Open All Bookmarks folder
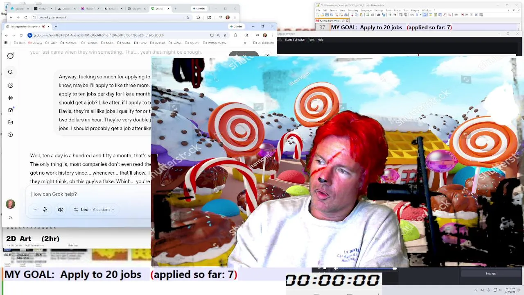Image resolution: width=524 pixels, height=295 pixels. 264,43
